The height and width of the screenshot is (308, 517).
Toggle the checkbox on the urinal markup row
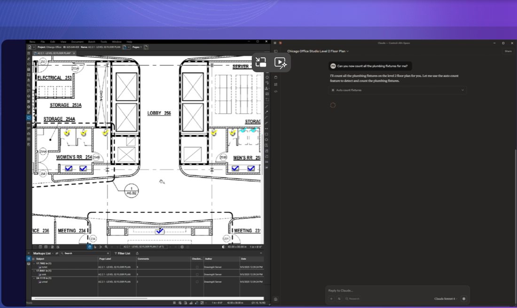click(x=196, y=281)
